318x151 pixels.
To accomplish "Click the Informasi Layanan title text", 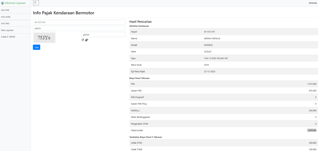I will tap(15, 3).
